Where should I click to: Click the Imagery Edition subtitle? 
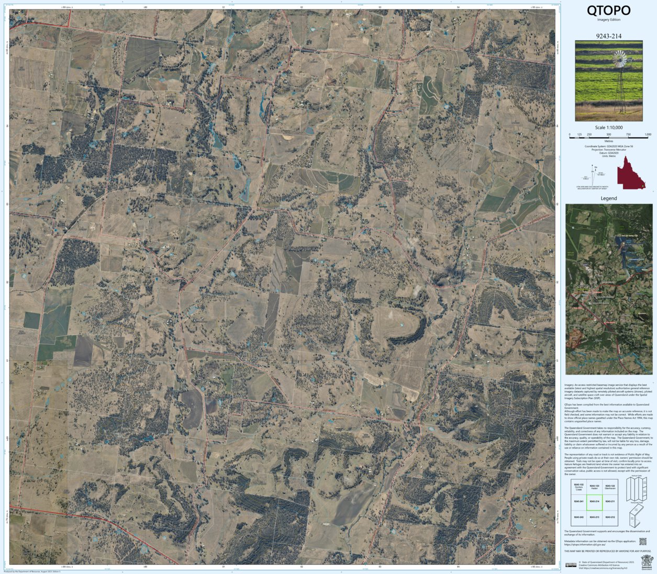click(609, 19)
